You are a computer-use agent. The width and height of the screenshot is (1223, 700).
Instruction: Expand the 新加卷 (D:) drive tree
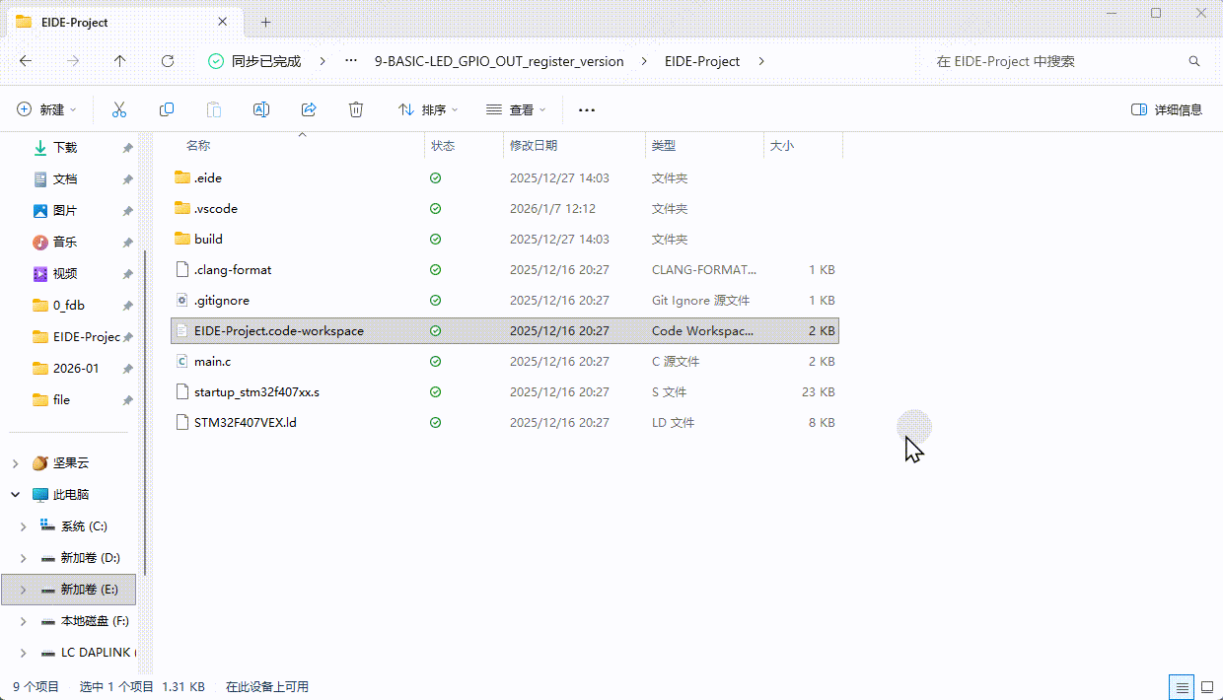(23, 558)
